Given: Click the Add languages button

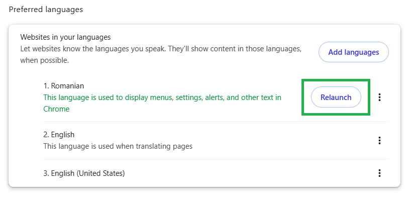Looking at the screenshot, I should click(354, 52).
